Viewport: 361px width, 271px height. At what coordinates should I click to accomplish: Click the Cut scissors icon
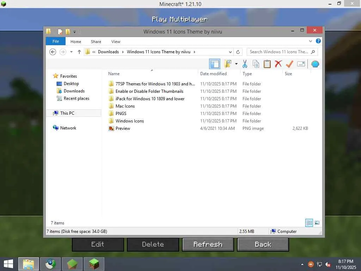click(245, 64)
